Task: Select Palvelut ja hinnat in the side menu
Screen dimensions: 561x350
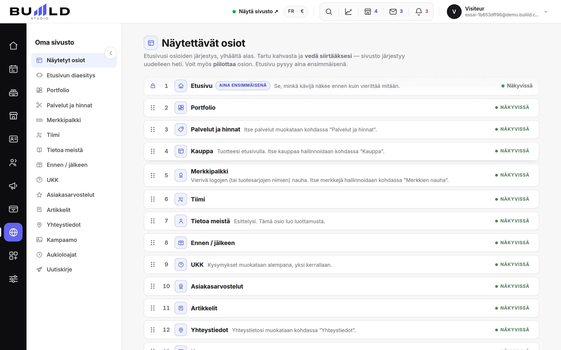Action: click(x=74, y=105)
